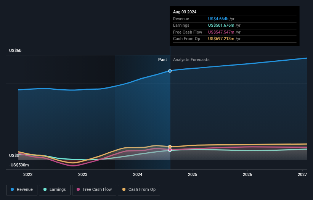Click the Cash From Op label in tooltip
This screenshot has height=200, width=313.
186,39
